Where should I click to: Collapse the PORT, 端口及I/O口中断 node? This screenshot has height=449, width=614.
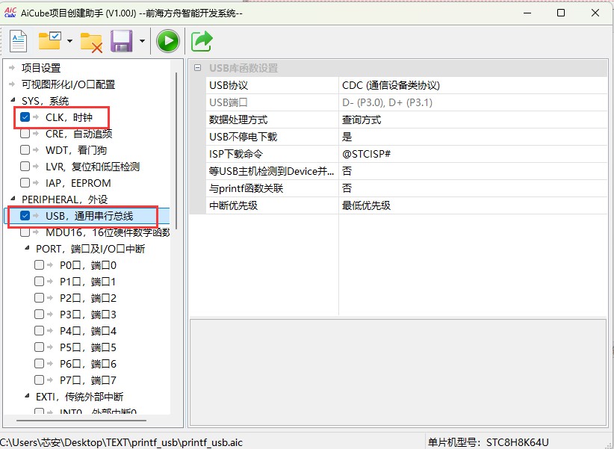(27, 248)
